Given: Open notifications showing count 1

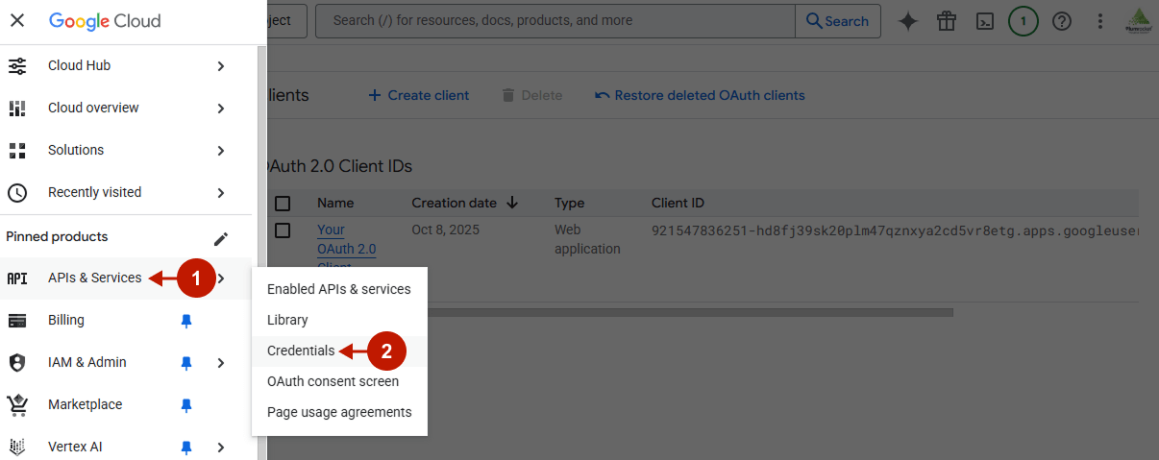Looking at the screenshot, I should tap(1023, 21).
